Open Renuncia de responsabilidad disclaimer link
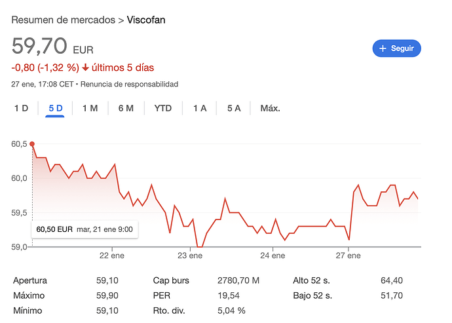 (x=130, y=84)
